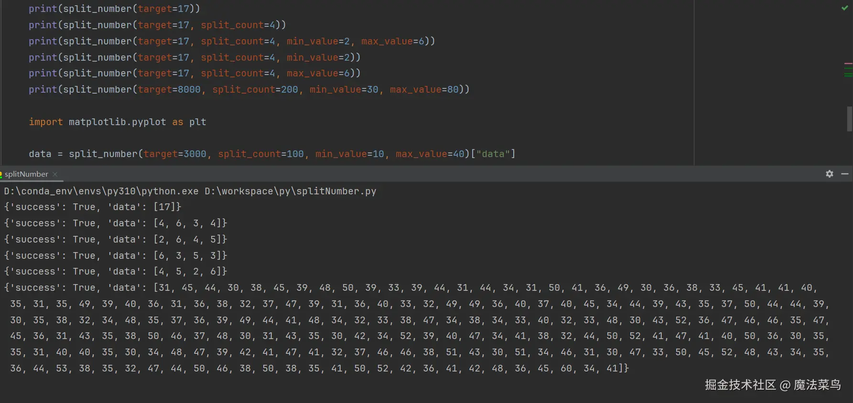The width and height of the screenshot is (853, 403).
Task: Click the line print(split_number(target=17))
Action: click(x=114, y=9)
